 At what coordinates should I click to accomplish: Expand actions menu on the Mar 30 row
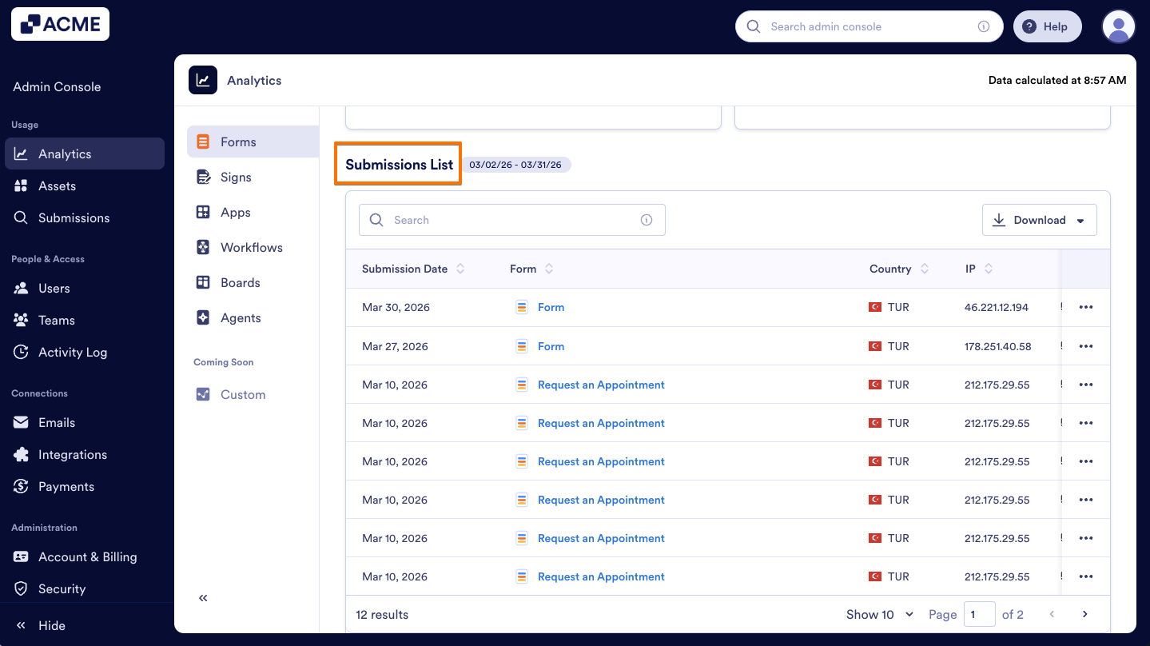coord(1085,307)
